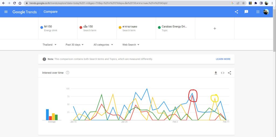Add a comparison term with plus button

215,29
